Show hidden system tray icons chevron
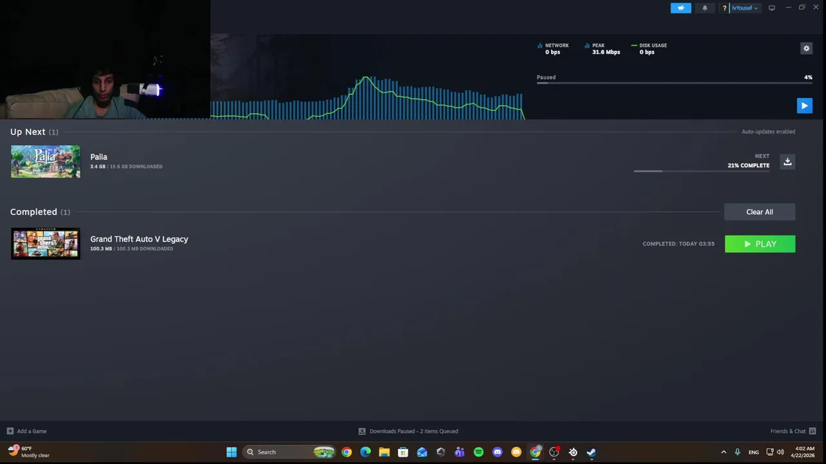Image resolution: width=826 pixels, height=464 pixels. [x=723, y=452]
